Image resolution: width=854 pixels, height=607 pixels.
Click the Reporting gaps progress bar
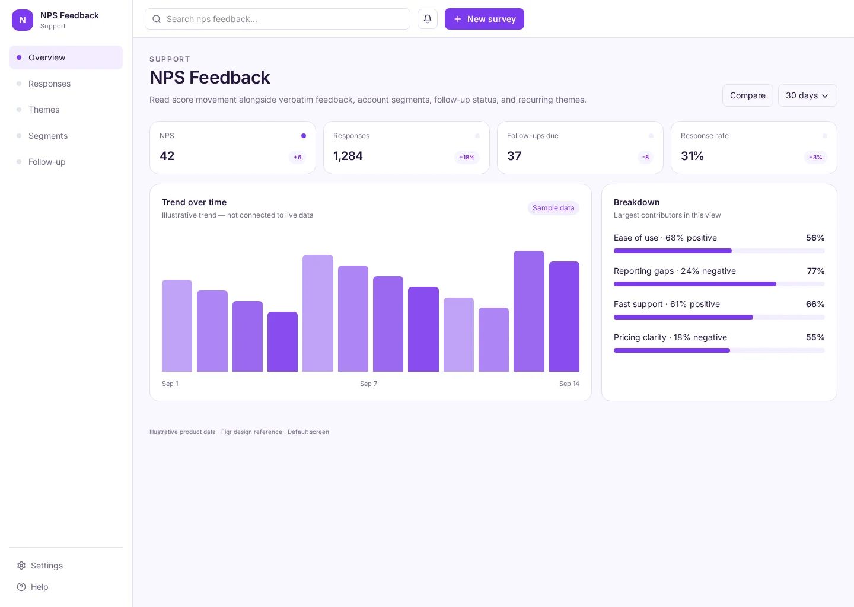[x=719, y=284]
